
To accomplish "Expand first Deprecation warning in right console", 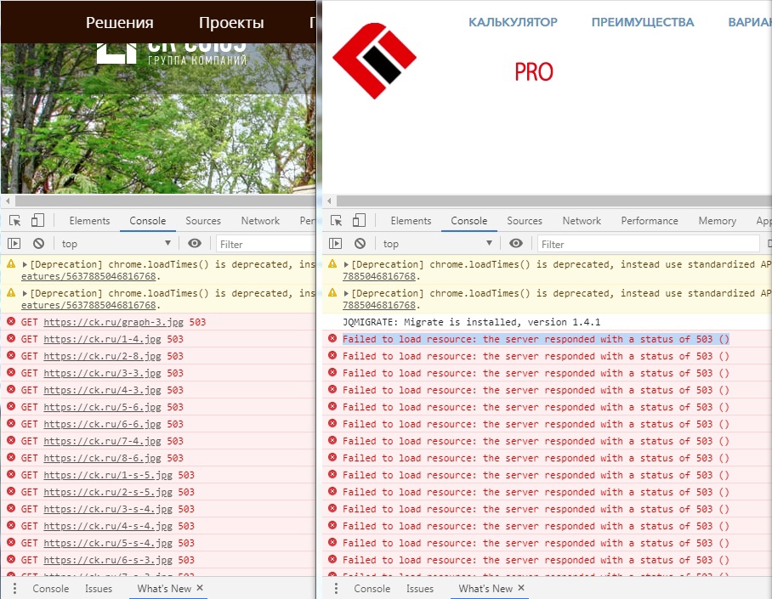I will 347,264.
